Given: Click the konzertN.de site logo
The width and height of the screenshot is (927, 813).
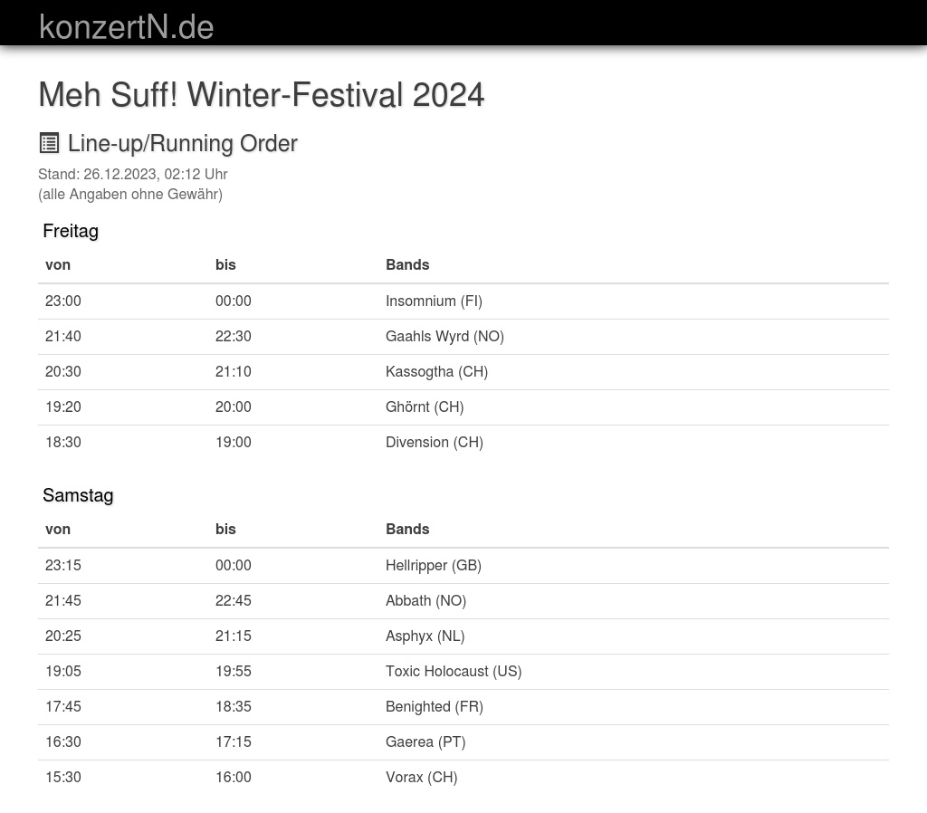Looking at the screenshot, I should 126,26.
